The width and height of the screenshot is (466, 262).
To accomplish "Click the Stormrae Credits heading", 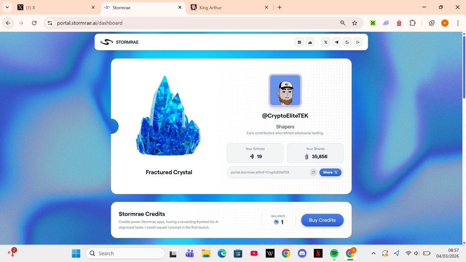I will click(x=142, y=214).
